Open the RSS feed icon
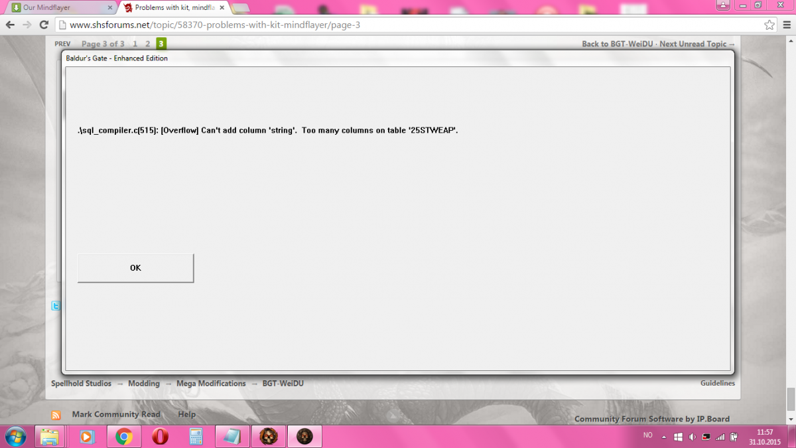The height and width of the screenshot is (448, 796). click(56, 415)
